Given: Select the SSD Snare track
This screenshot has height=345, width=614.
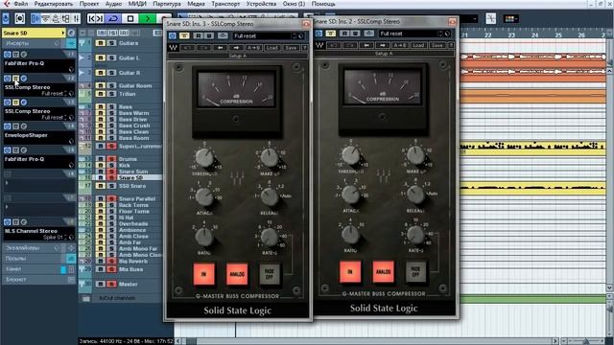Looking at the screenshot, I should click(133, 186).
